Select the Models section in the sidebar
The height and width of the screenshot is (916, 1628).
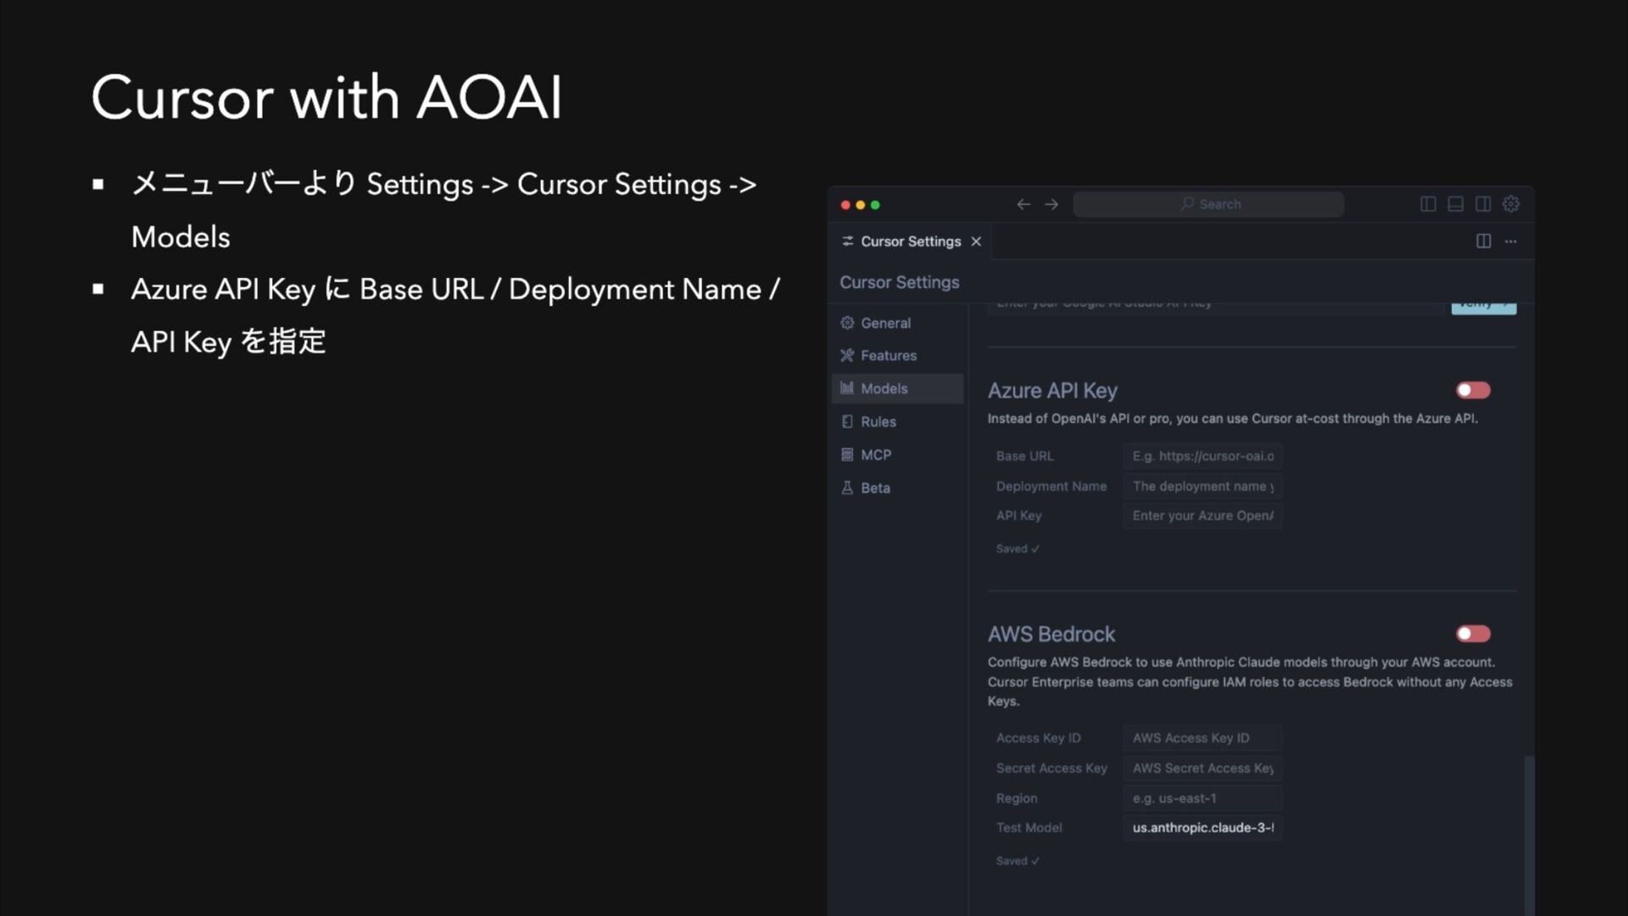(x=884, y=389)
